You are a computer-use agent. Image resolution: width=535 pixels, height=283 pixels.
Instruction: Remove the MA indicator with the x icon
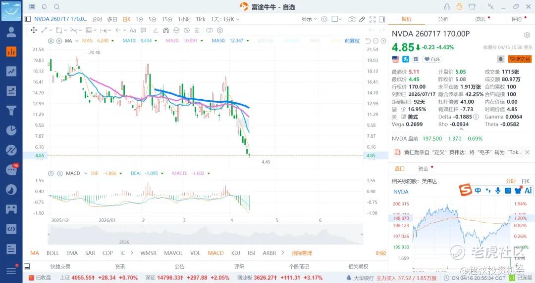(59, 41)
